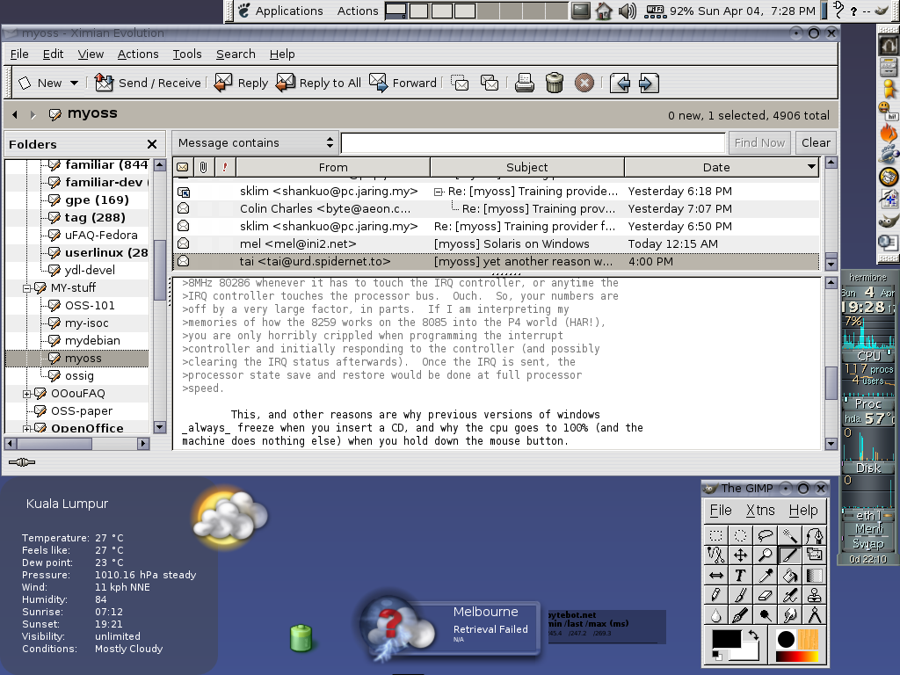Open the Evolution File menu
Image resolution: width=900 pixels, height=675 pixels.
point(19,54)
